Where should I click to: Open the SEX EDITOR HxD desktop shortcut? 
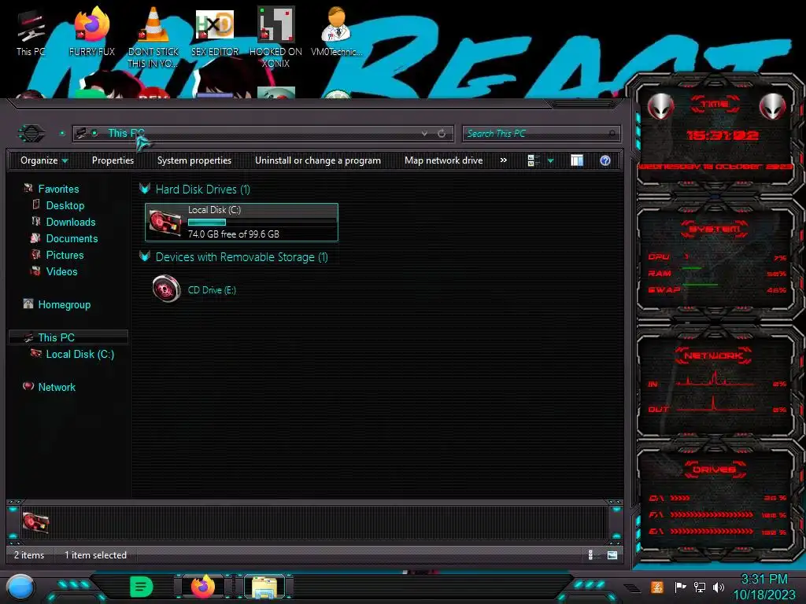coord(215,32)
